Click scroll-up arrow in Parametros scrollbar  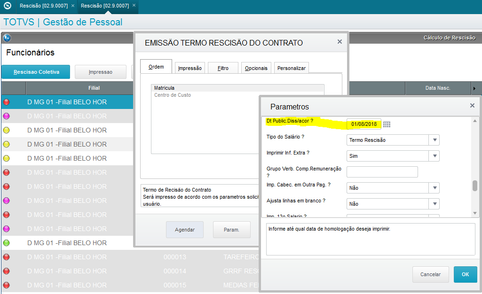tap(475, 121)
